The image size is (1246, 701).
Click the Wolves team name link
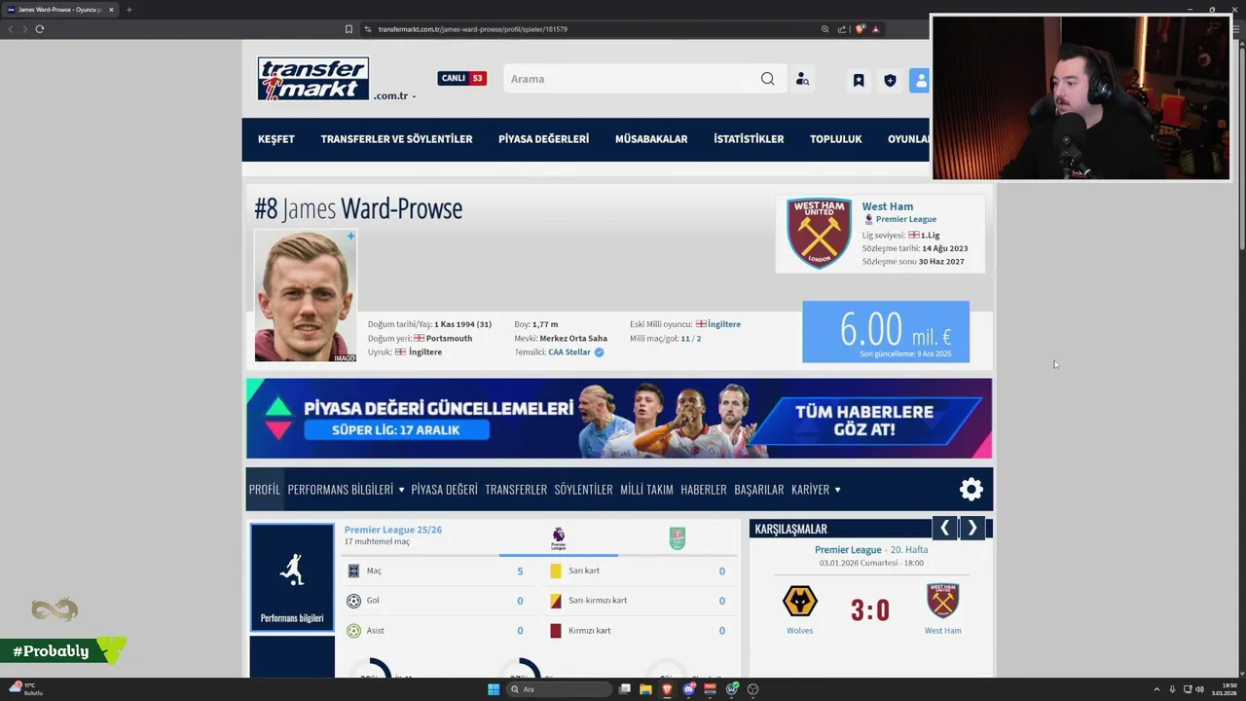(799, 631)
